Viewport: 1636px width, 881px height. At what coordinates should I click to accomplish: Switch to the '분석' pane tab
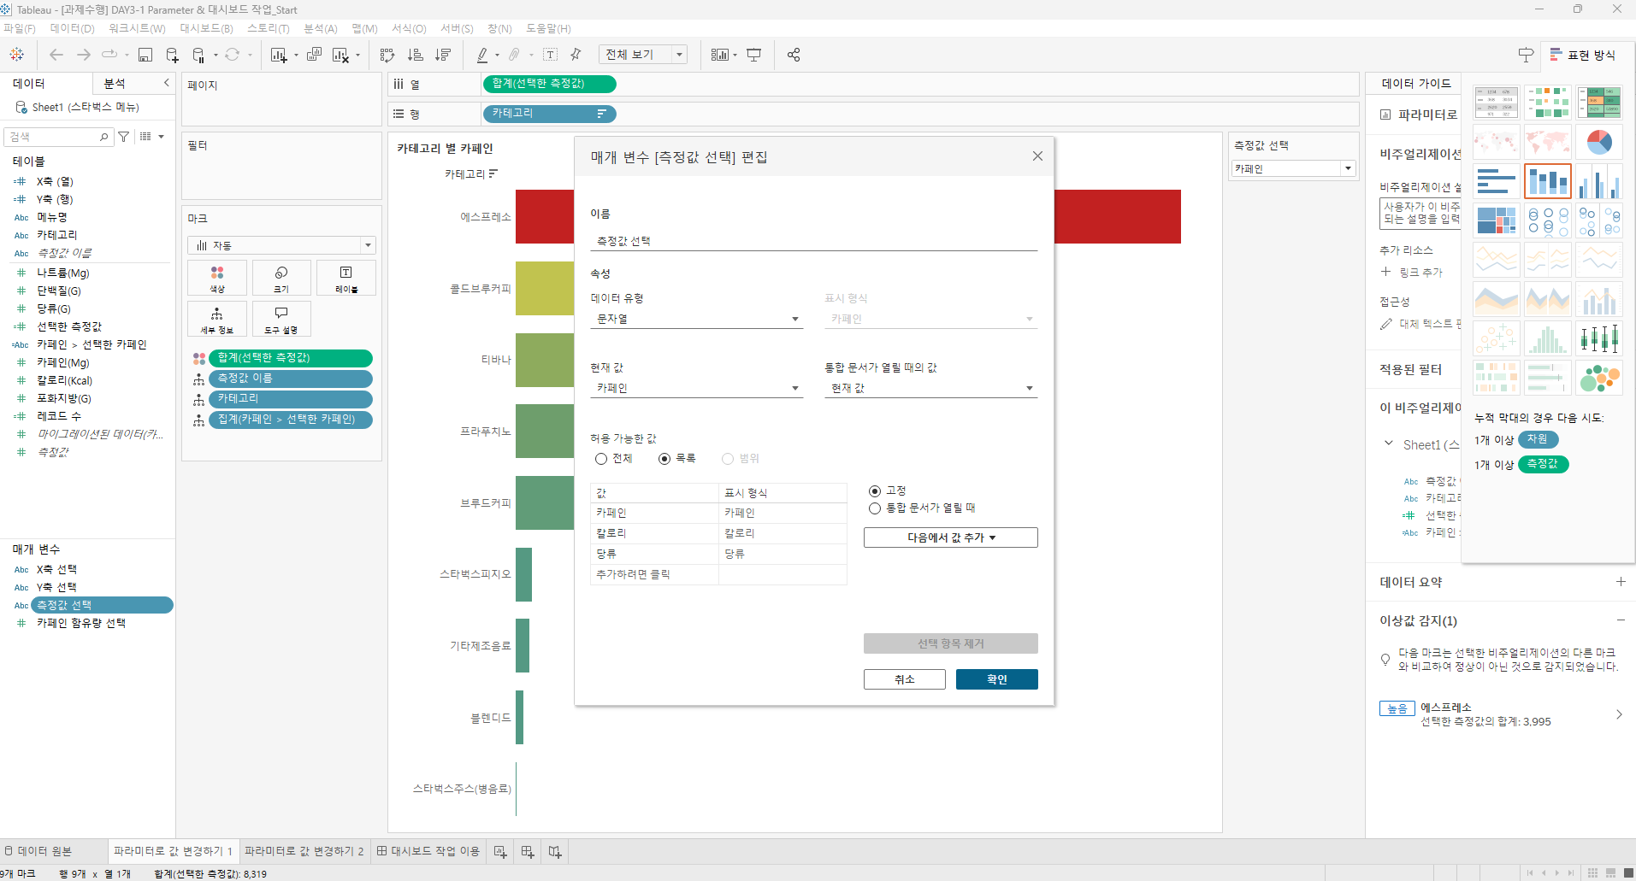point(115,83)
